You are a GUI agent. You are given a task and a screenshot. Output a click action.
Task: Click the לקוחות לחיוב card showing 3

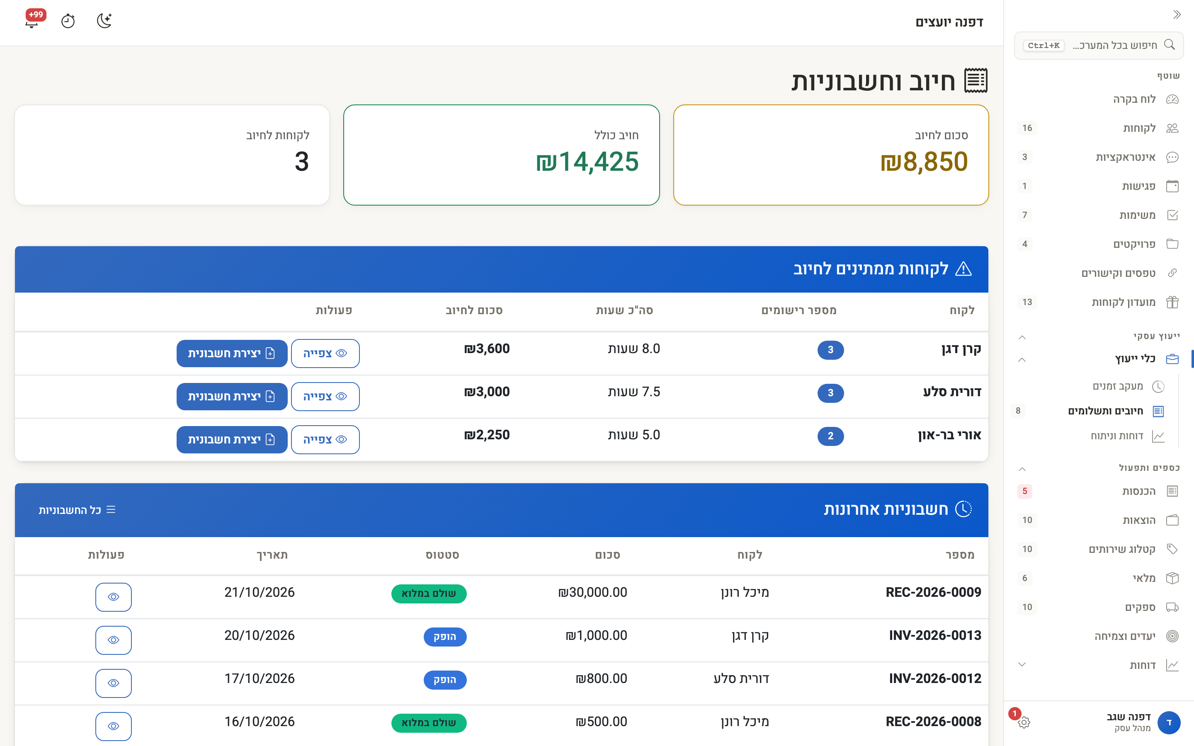pos(172,155)
